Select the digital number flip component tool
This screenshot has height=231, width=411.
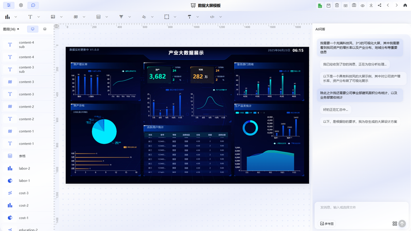point(76,17)
